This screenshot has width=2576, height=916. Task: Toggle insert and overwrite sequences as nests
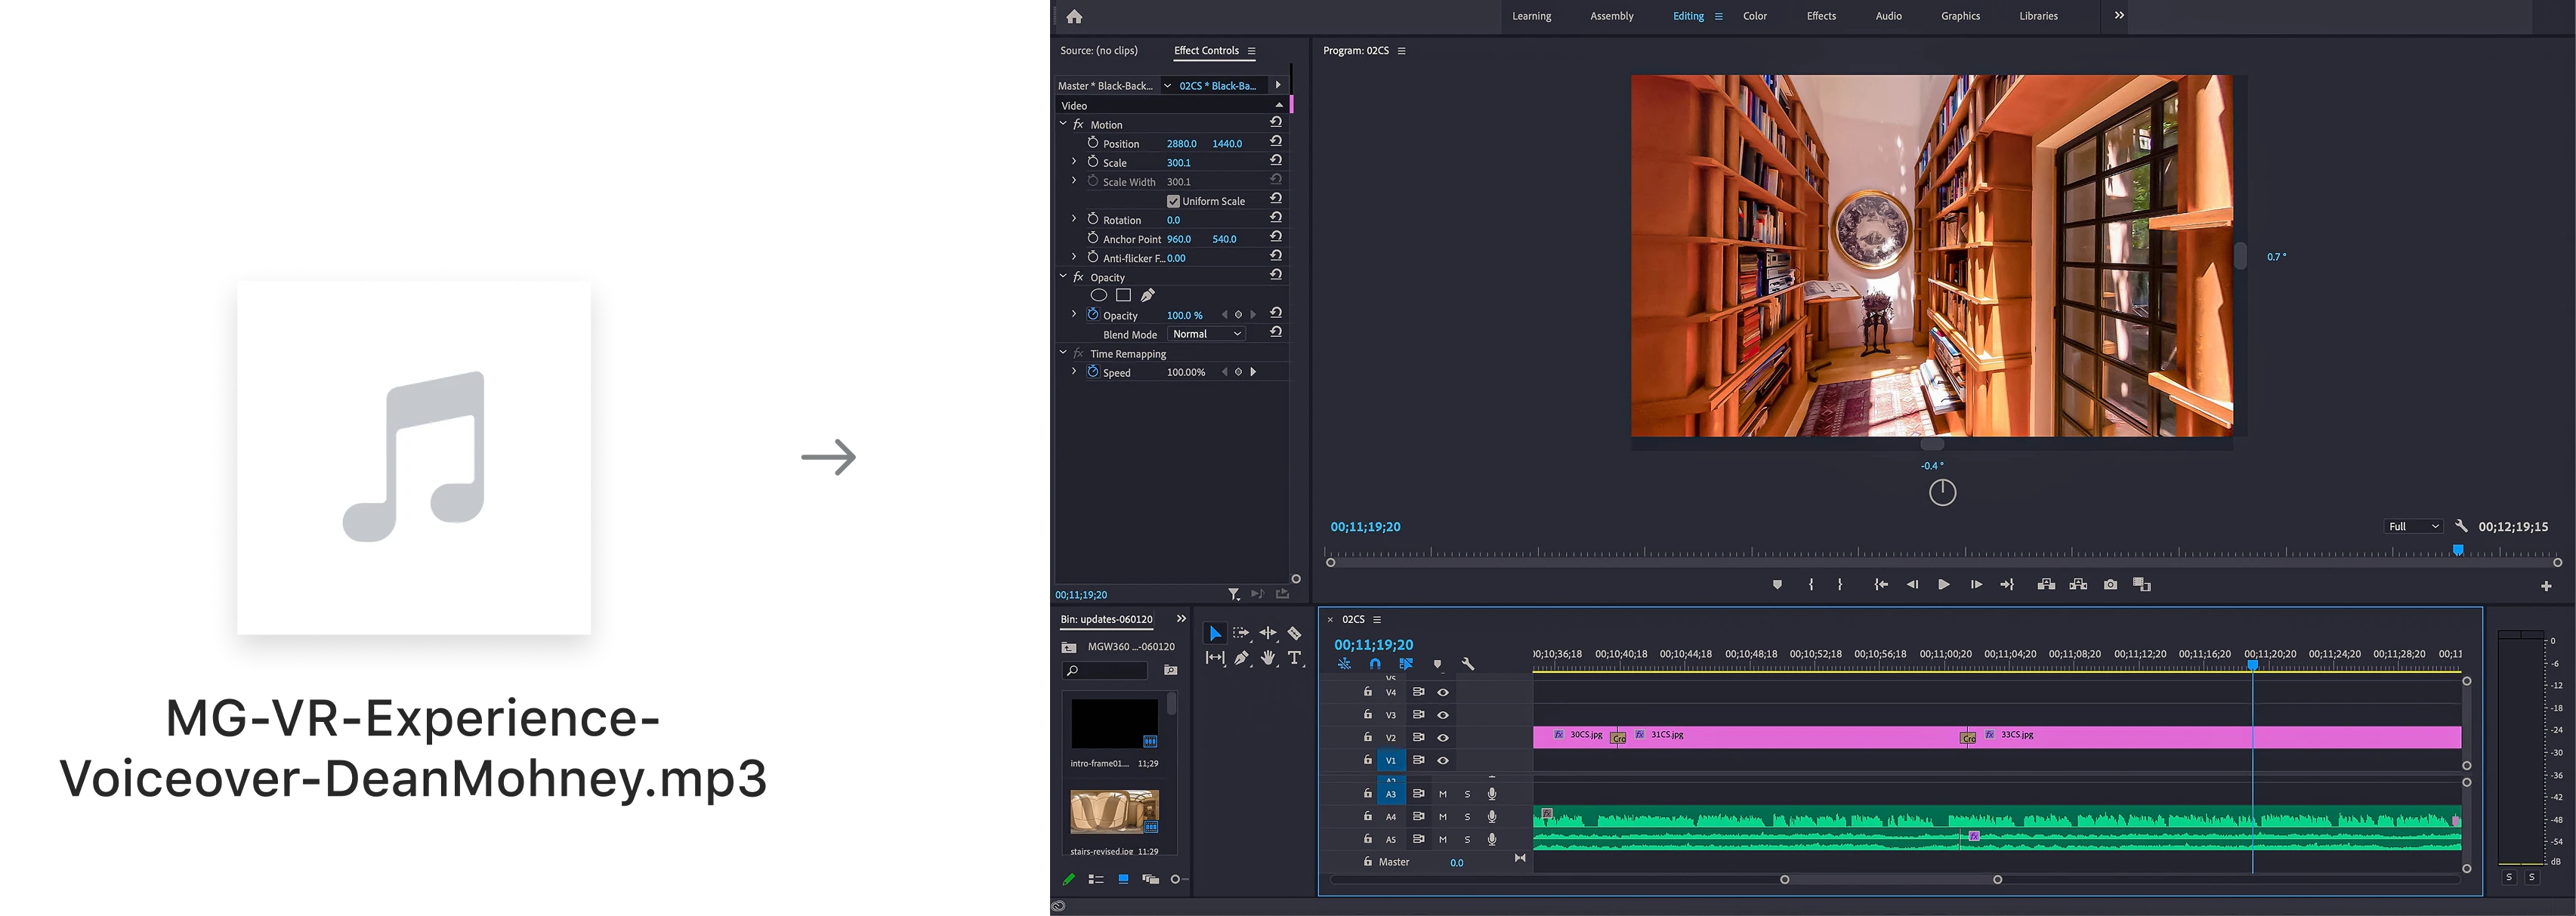click(x=1344, y=664)
